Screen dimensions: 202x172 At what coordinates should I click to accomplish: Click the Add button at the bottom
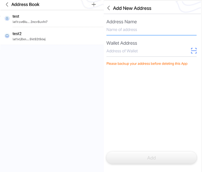pos(151,158)
